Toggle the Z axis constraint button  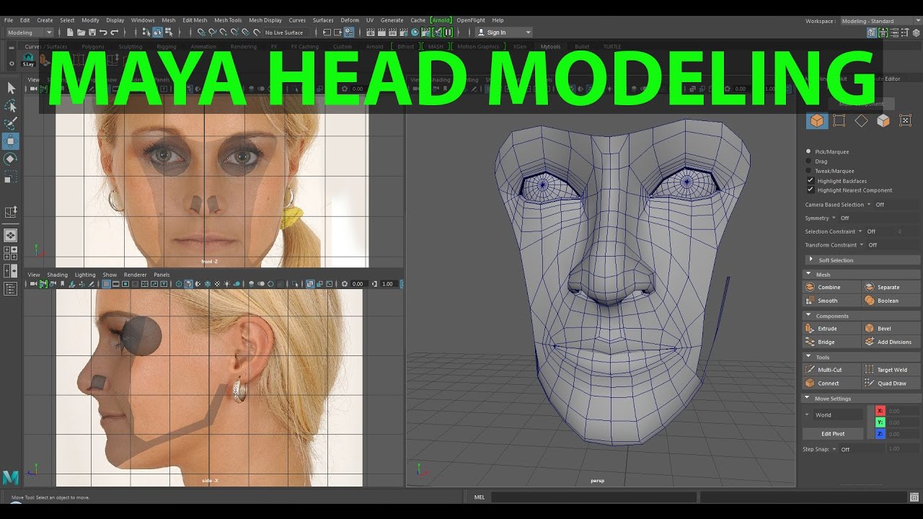880,433
